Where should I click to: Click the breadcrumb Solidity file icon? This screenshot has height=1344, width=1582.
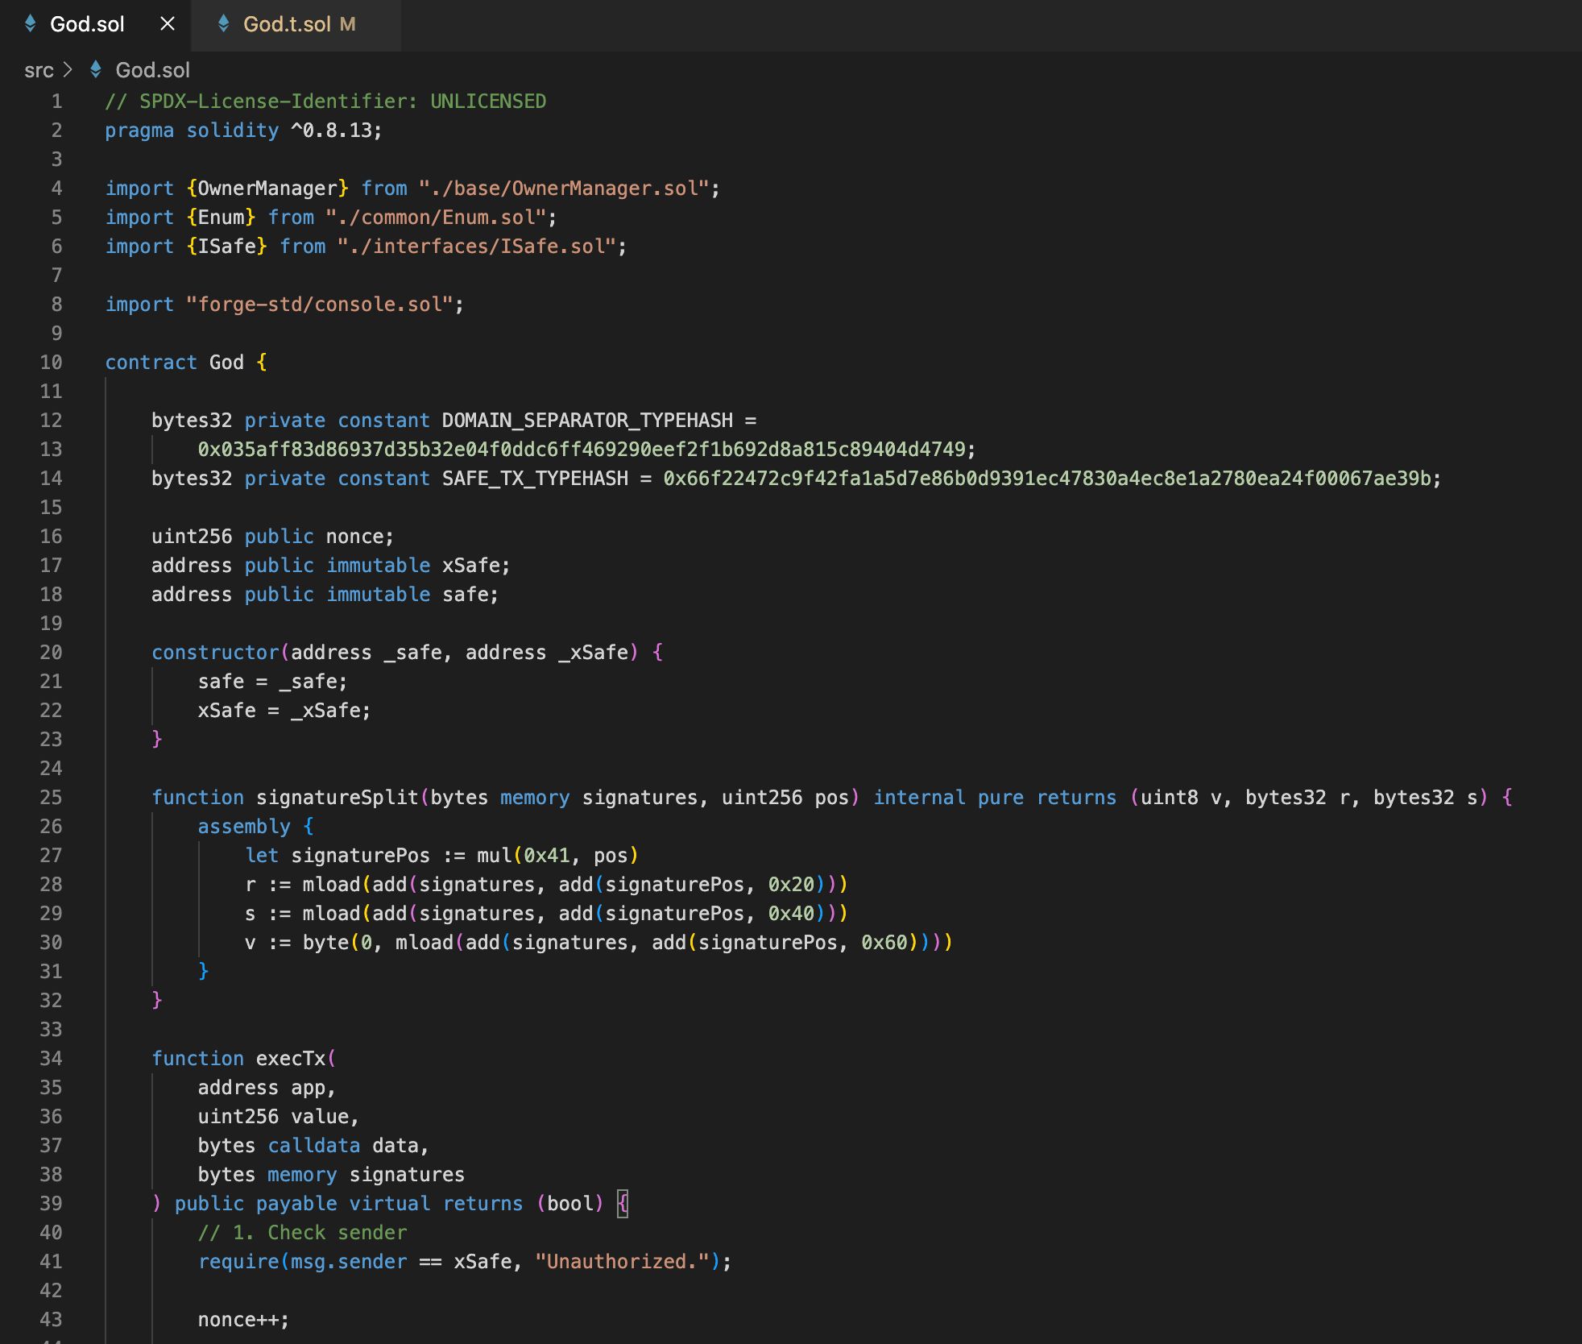(x=96, y=69)
